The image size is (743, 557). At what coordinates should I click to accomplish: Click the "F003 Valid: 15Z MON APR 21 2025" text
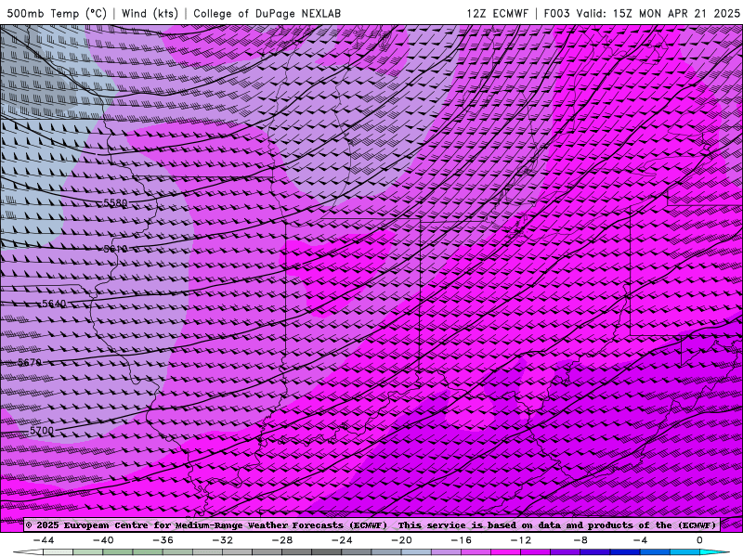coord(642,13)
